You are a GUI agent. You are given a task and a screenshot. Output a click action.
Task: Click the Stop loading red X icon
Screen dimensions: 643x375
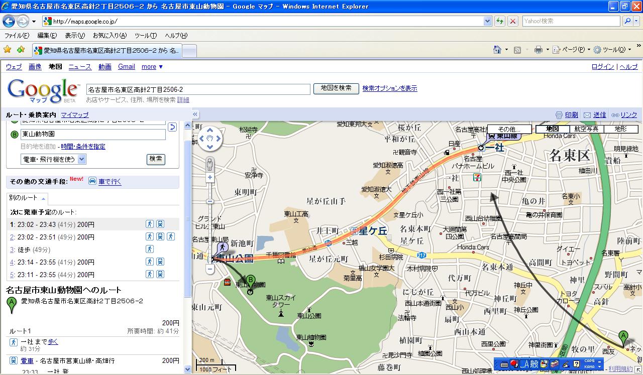tap(512, 21)
